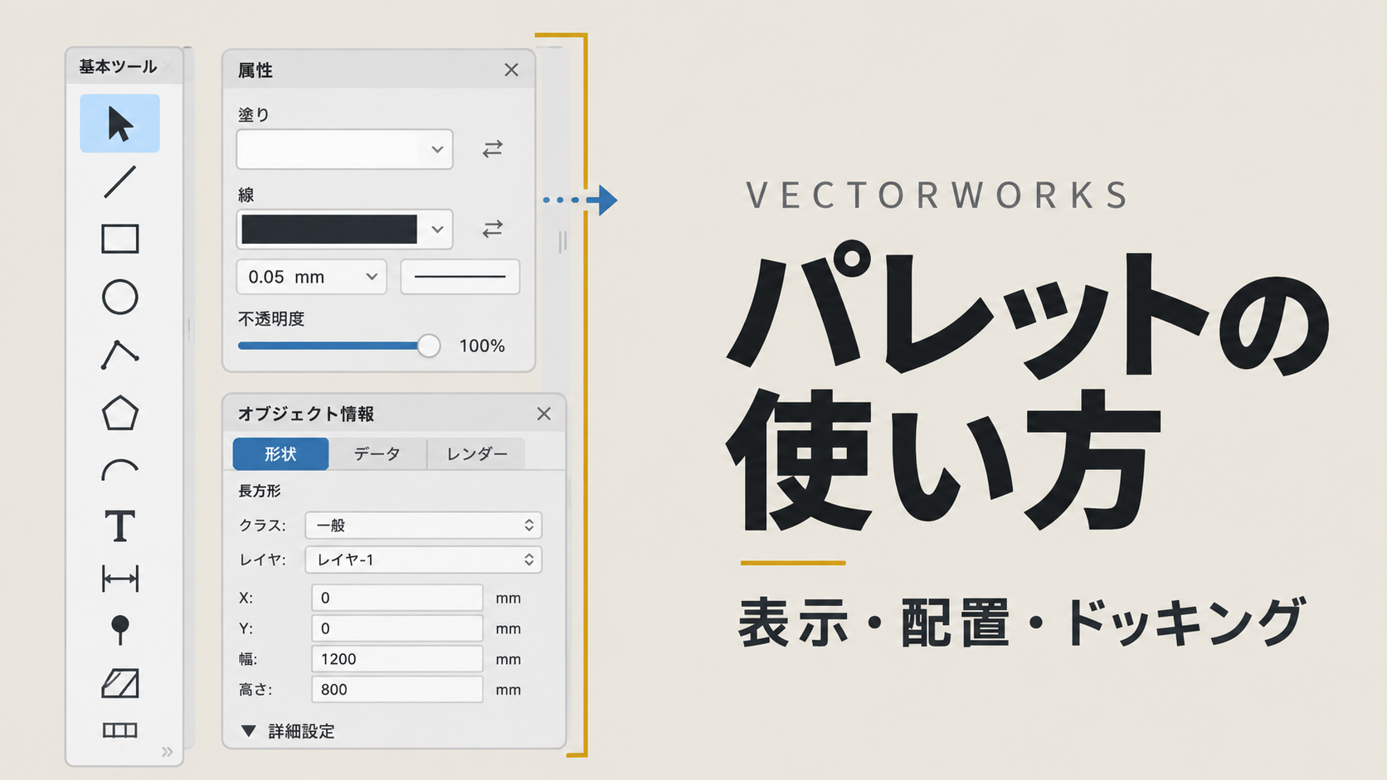Close the オブジェクト情報 palette
The height and width of the screenshot is (780, 1387).
(543, 414)
